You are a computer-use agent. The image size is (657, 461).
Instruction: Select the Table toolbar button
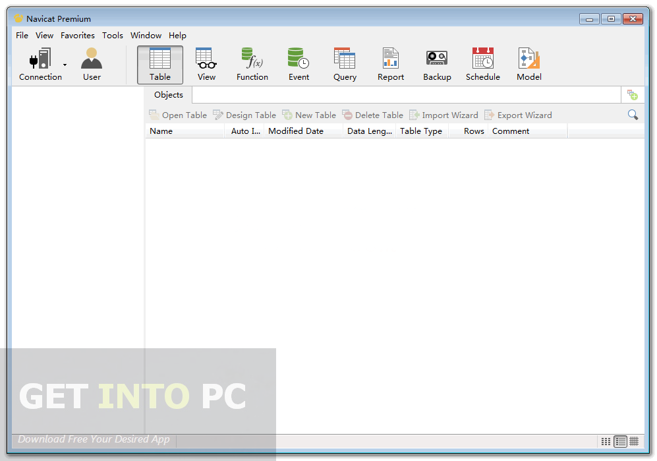coord(160,65)
